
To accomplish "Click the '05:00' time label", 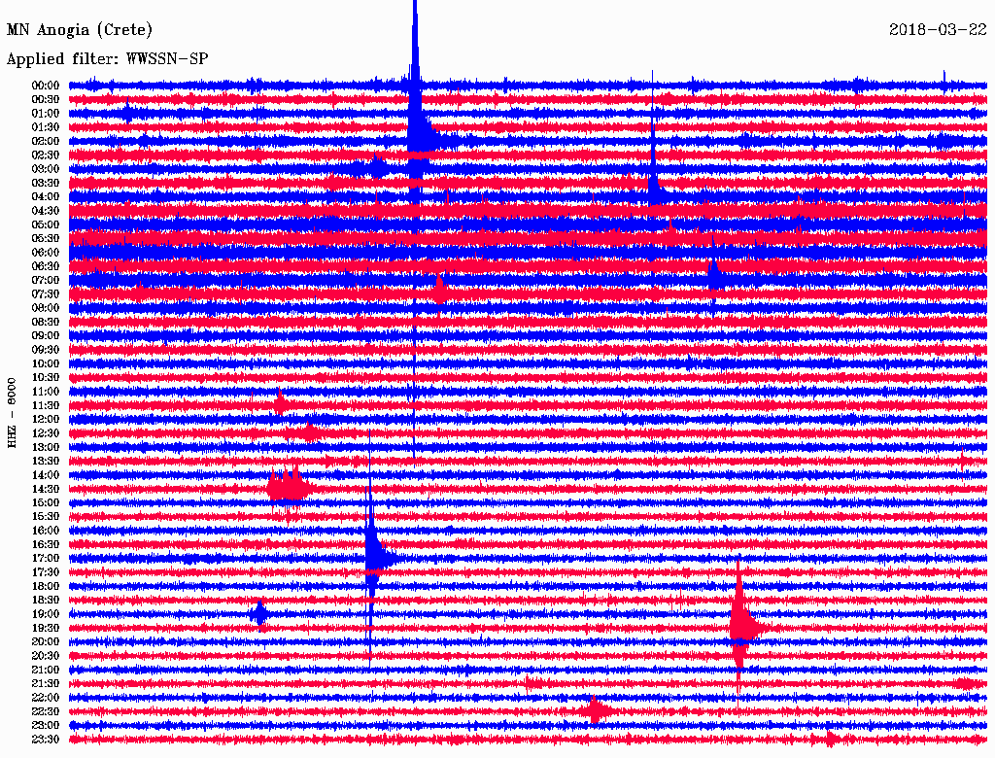I will 45,224.
